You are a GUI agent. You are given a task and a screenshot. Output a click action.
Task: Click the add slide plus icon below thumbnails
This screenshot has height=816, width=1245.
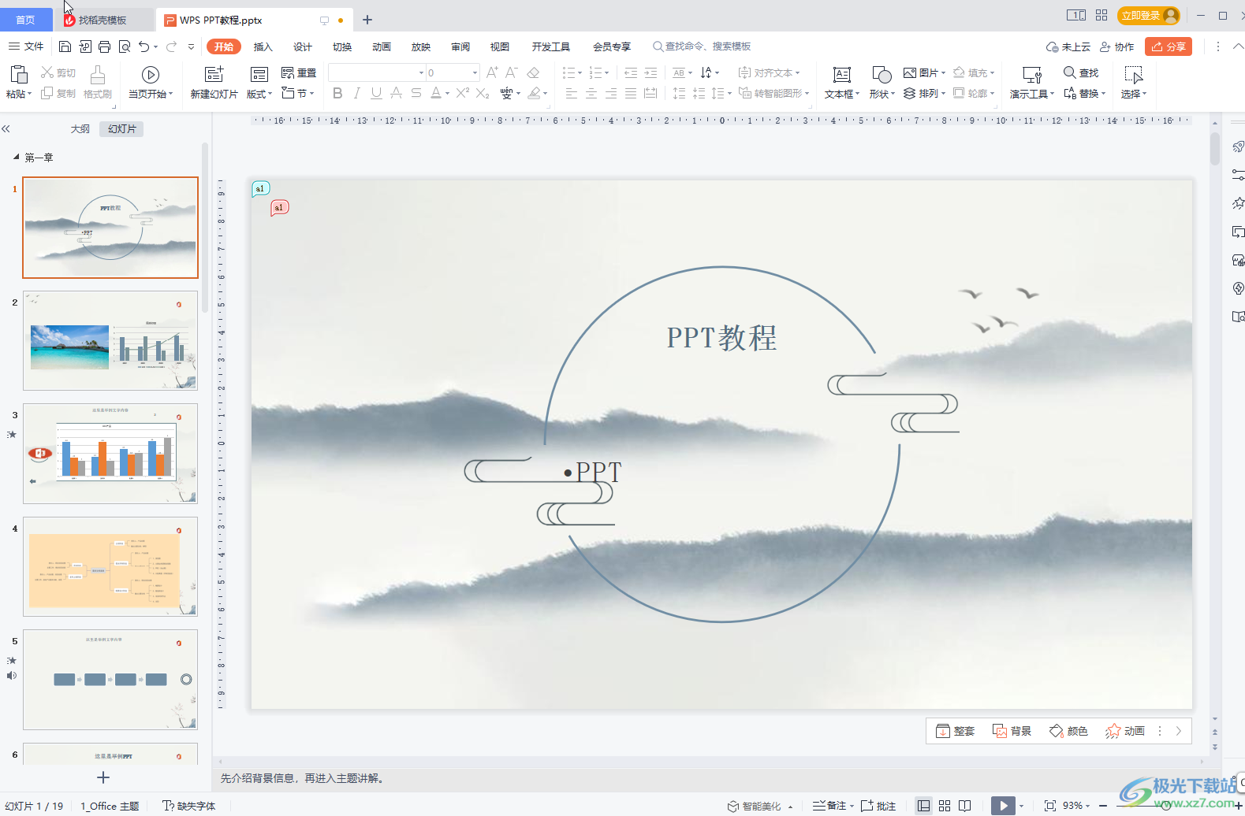click(x=103, y=777)
